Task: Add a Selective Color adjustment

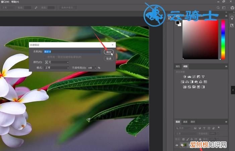Action: point(198,87)
